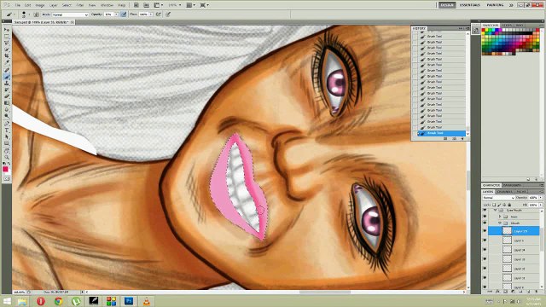Select the Rectangular Marquee tool
The height and width of the screenshot is (307, 546).
point(7,36)
